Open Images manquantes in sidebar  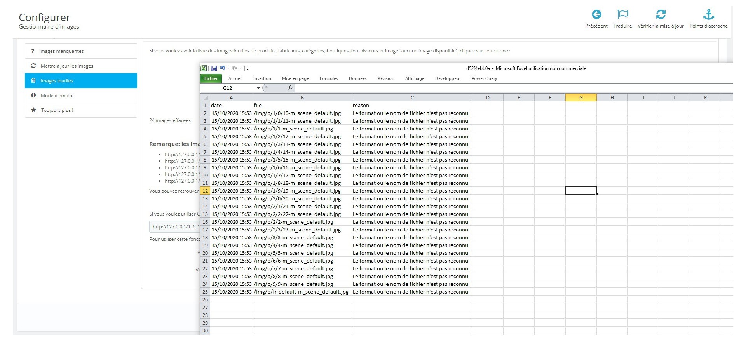pos(61,51)
